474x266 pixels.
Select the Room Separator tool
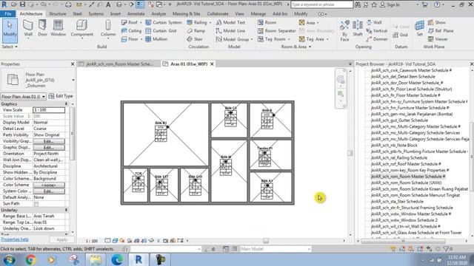click(x=276, y=31)
